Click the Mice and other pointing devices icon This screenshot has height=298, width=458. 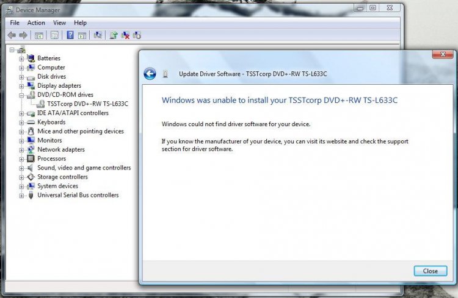pyautogui.click(x=31, y=131)
